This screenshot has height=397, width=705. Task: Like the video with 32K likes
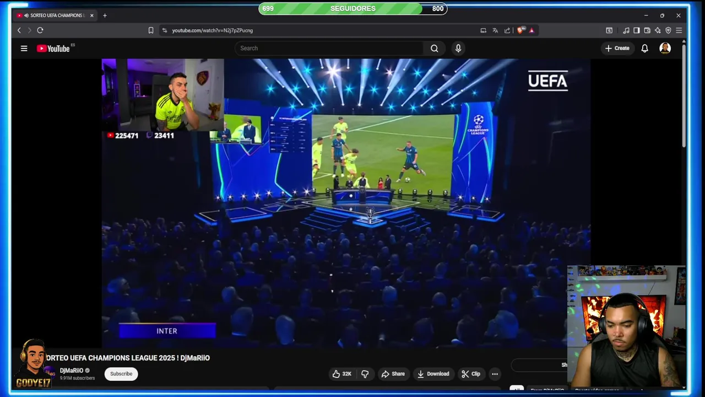point(341,374)
